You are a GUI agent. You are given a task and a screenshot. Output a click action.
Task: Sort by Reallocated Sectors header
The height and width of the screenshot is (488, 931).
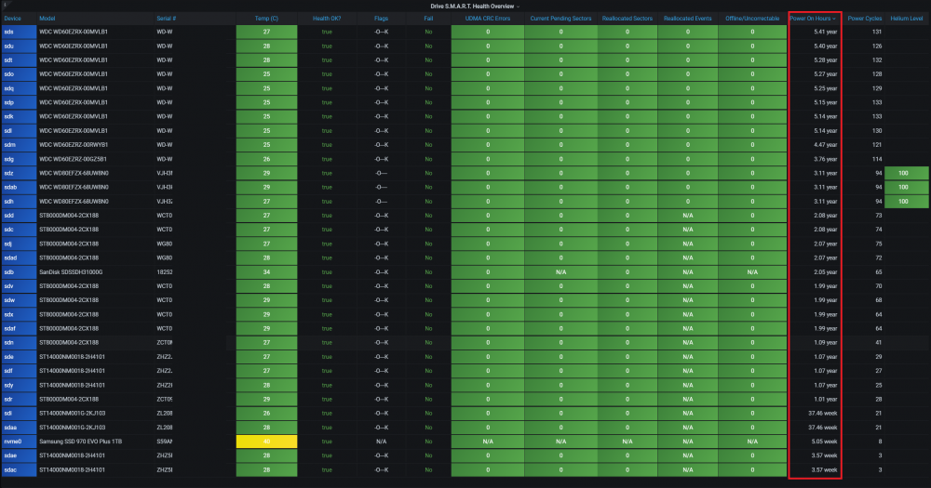pos(627,19)
